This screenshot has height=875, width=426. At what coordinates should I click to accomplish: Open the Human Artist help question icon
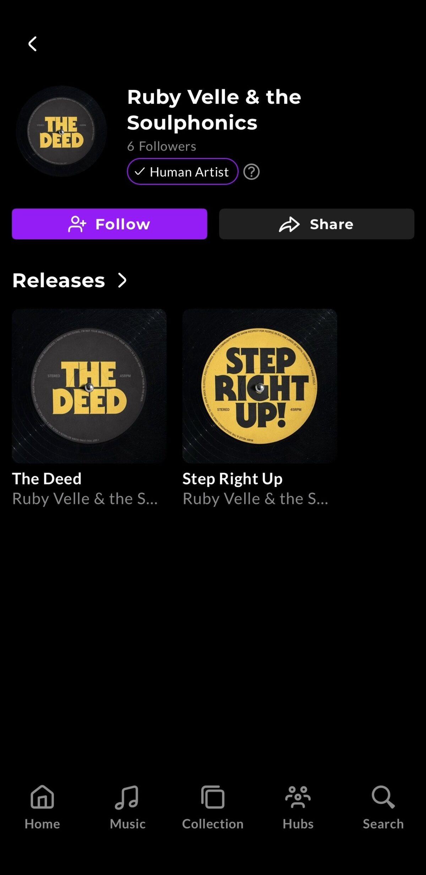(251, 172)
